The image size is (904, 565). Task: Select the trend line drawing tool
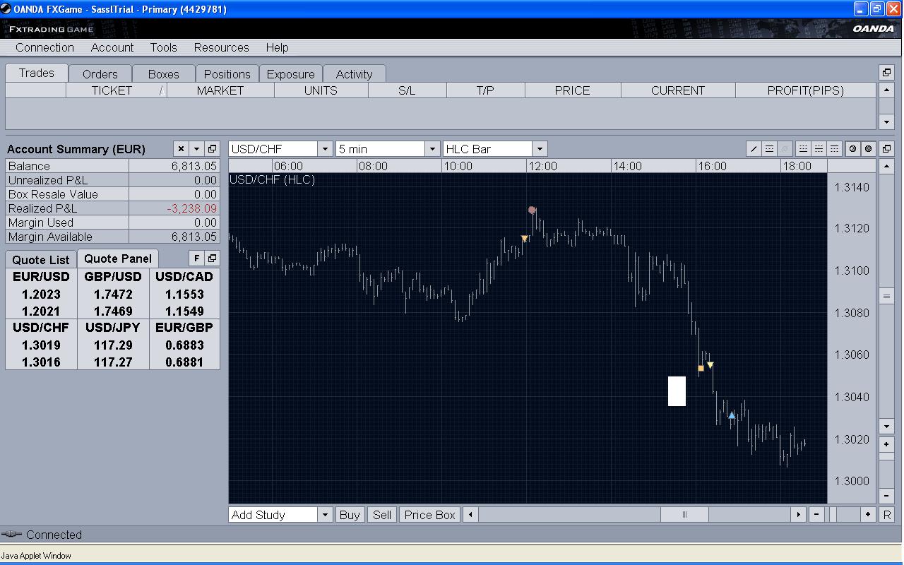(x=754, y=149)
